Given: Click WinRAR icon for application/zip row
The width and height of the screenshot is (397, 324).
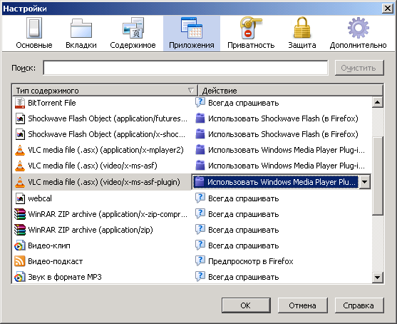Looking at the screenshot, I should [x=20, y=230].
